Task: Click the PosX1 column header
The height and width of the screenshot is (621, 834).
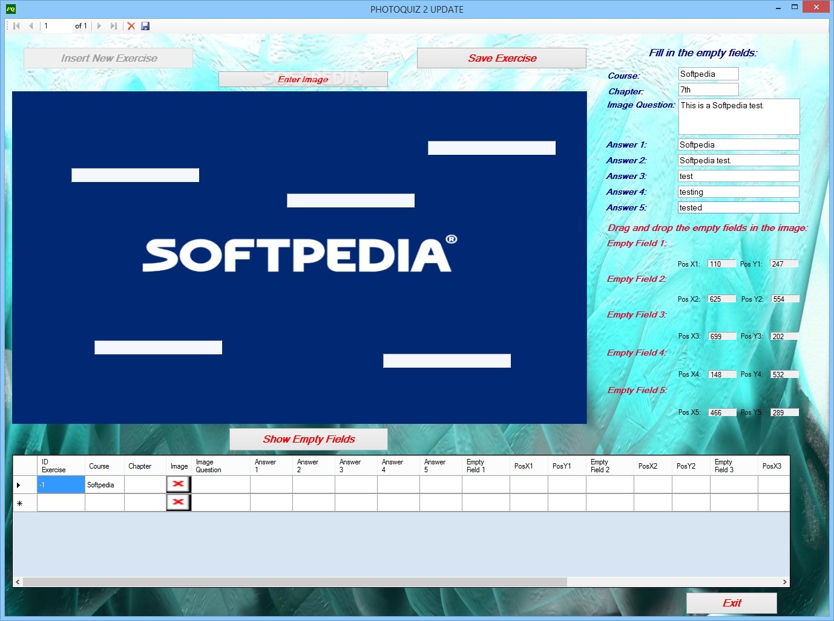Action: [529, 466]
